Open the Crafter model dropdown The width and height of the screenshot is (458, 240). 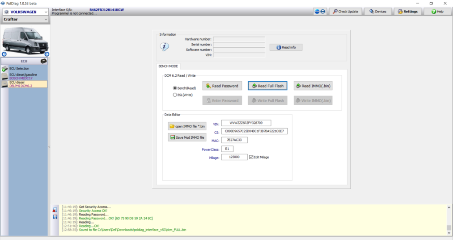25,19
